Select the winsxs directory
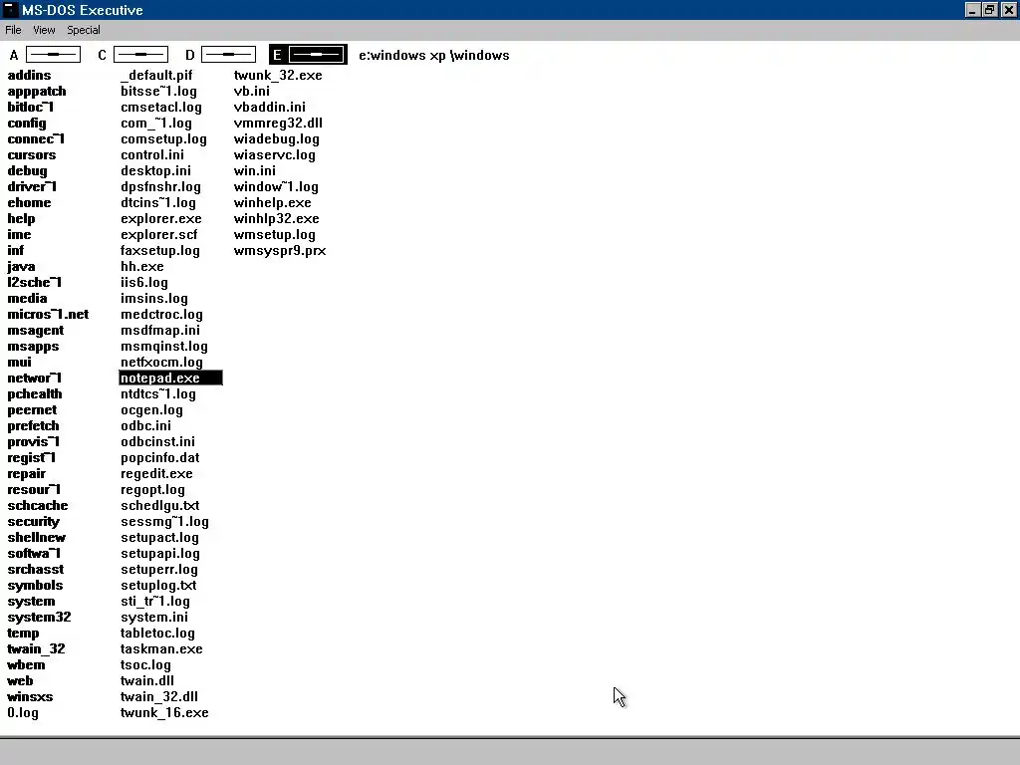Screen dimensions: 1020x765 (x=31, y=696)
